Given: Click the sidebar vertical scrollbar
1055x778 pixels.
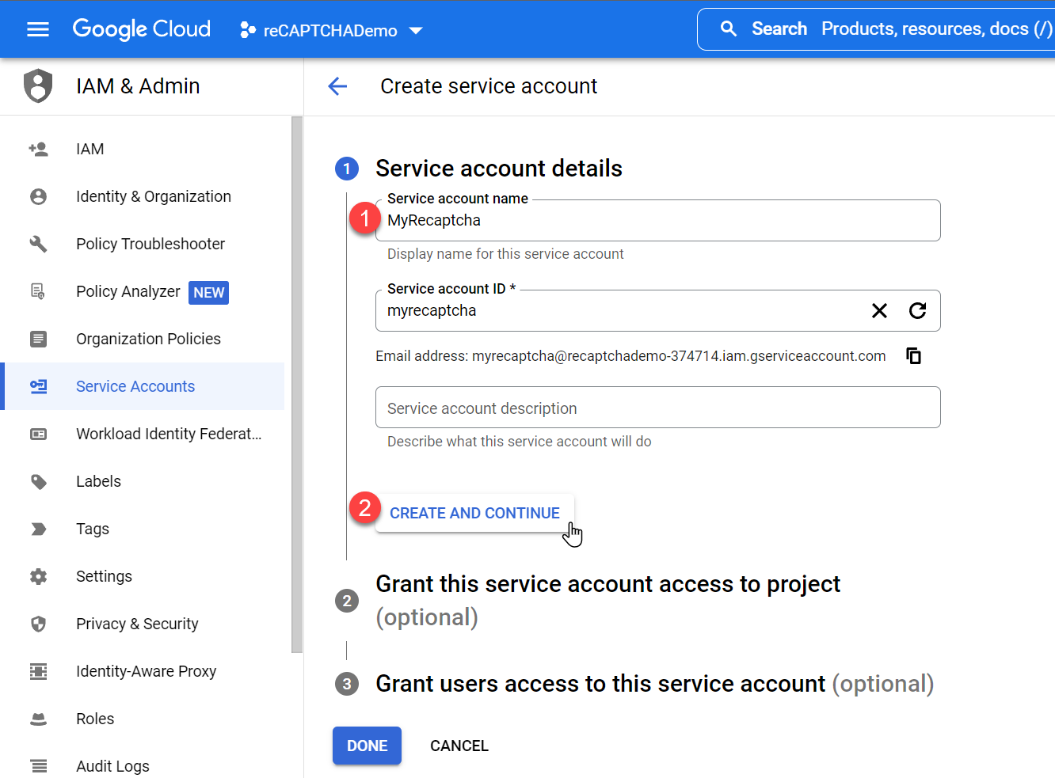Looking at the screenshot, I should click(297, 385).
